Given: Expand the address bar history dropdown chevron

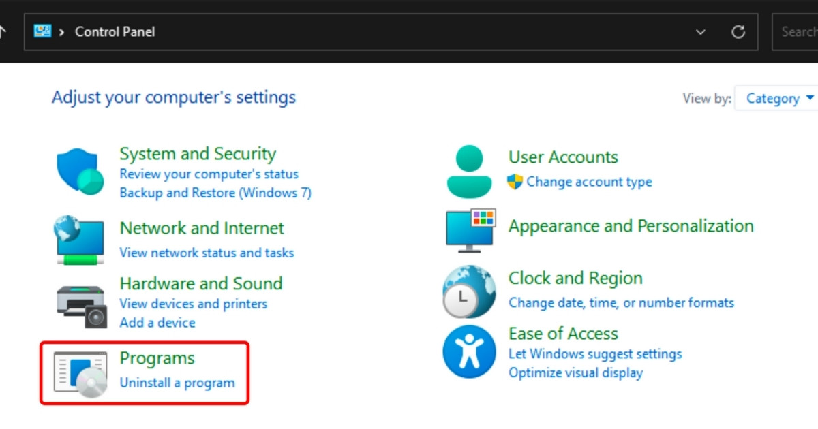Looking at the screenshot, I should pyautogui.click(x=700, y=32).
